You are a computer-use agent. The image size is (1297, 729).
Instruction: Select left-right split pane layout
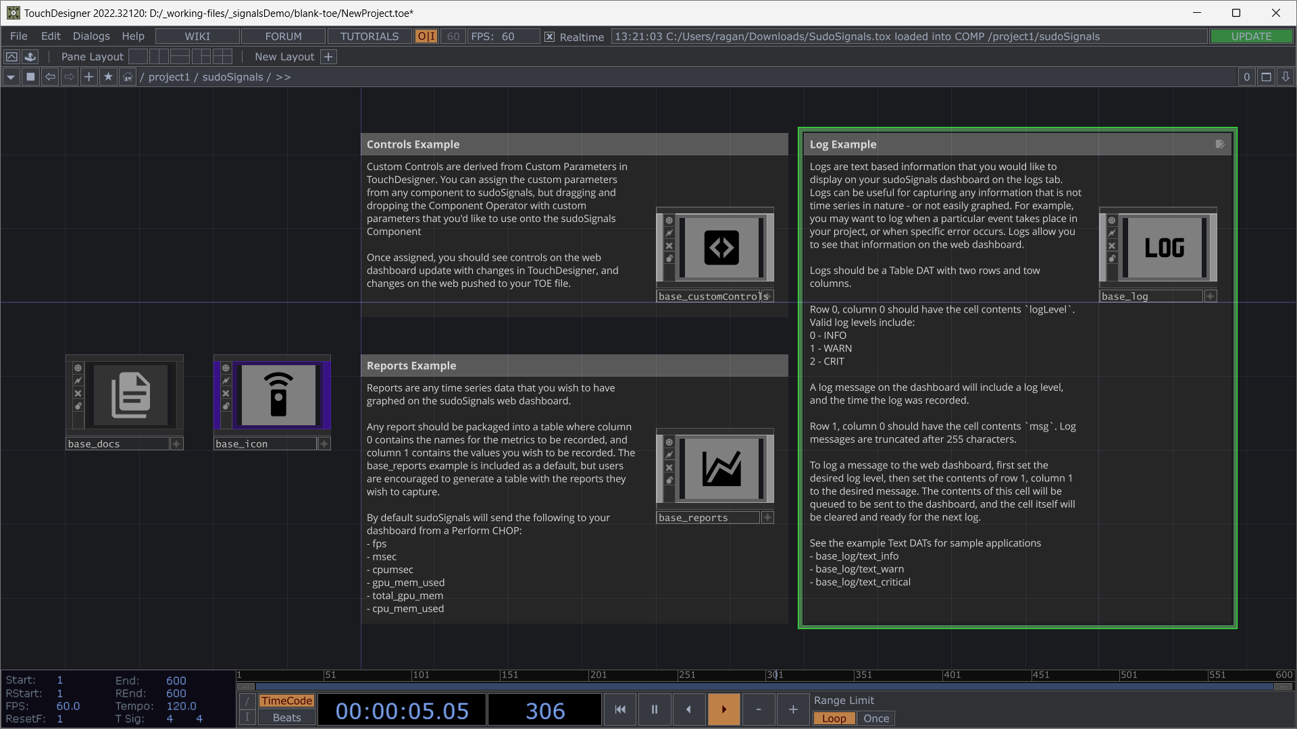pyautogui.click(x=159, y=57)
